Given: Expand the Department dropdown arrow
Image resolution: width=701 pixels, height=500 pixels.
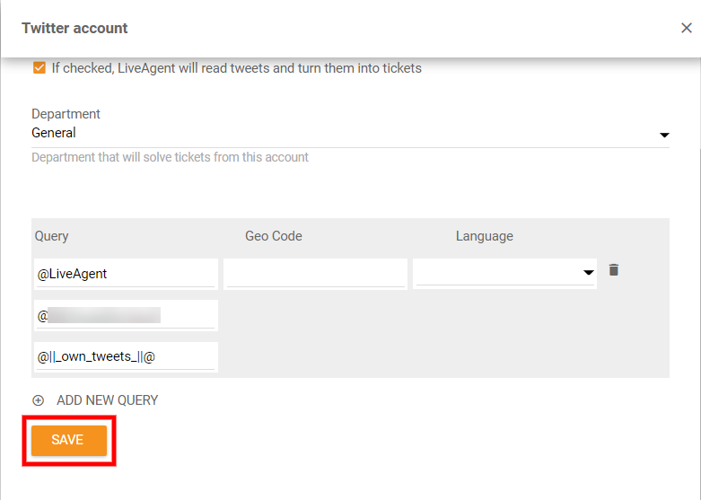Looking at the screenshot, I should (664, 135).
